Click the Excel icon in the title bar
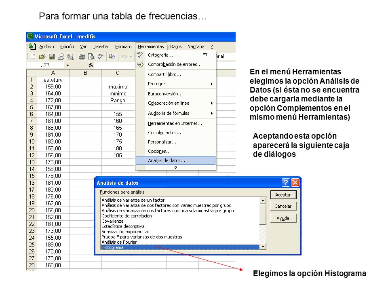The height and width of the screenshot is (291, 388). tap(30, 36)
